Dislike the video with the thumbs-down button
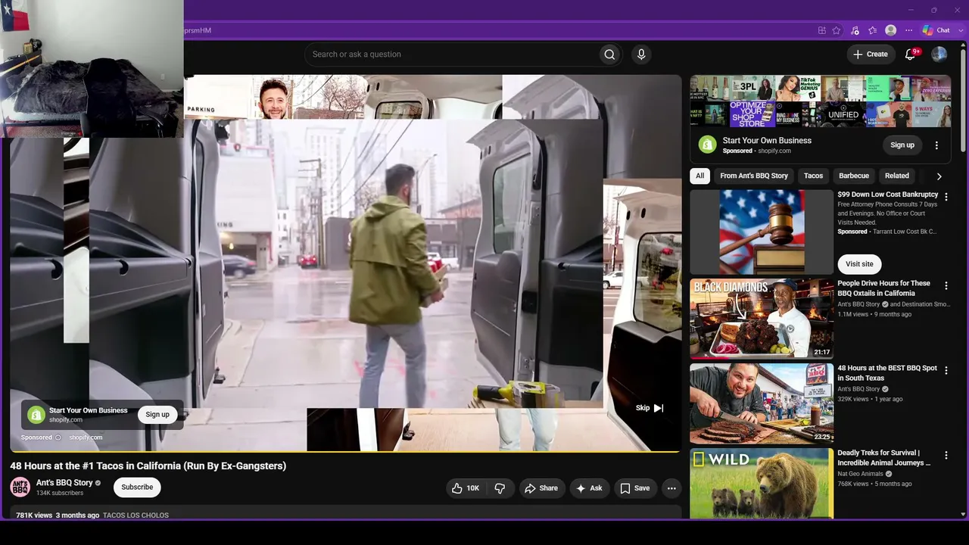The width and height of the screenshot is (969, 545). 500,488
